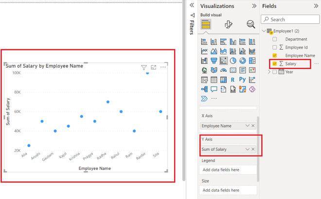This screenshot has height=199, width=321.
Task: Select the Pie chart visual
Action: click(x=233, y=61)
